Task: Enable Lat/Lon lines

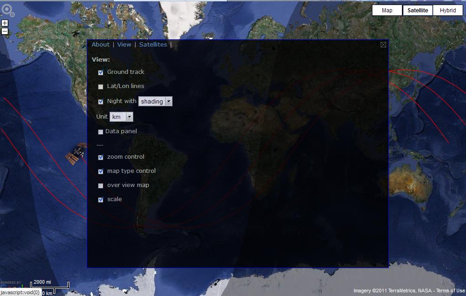Action: pyautogui.click(x=101, y=87)
